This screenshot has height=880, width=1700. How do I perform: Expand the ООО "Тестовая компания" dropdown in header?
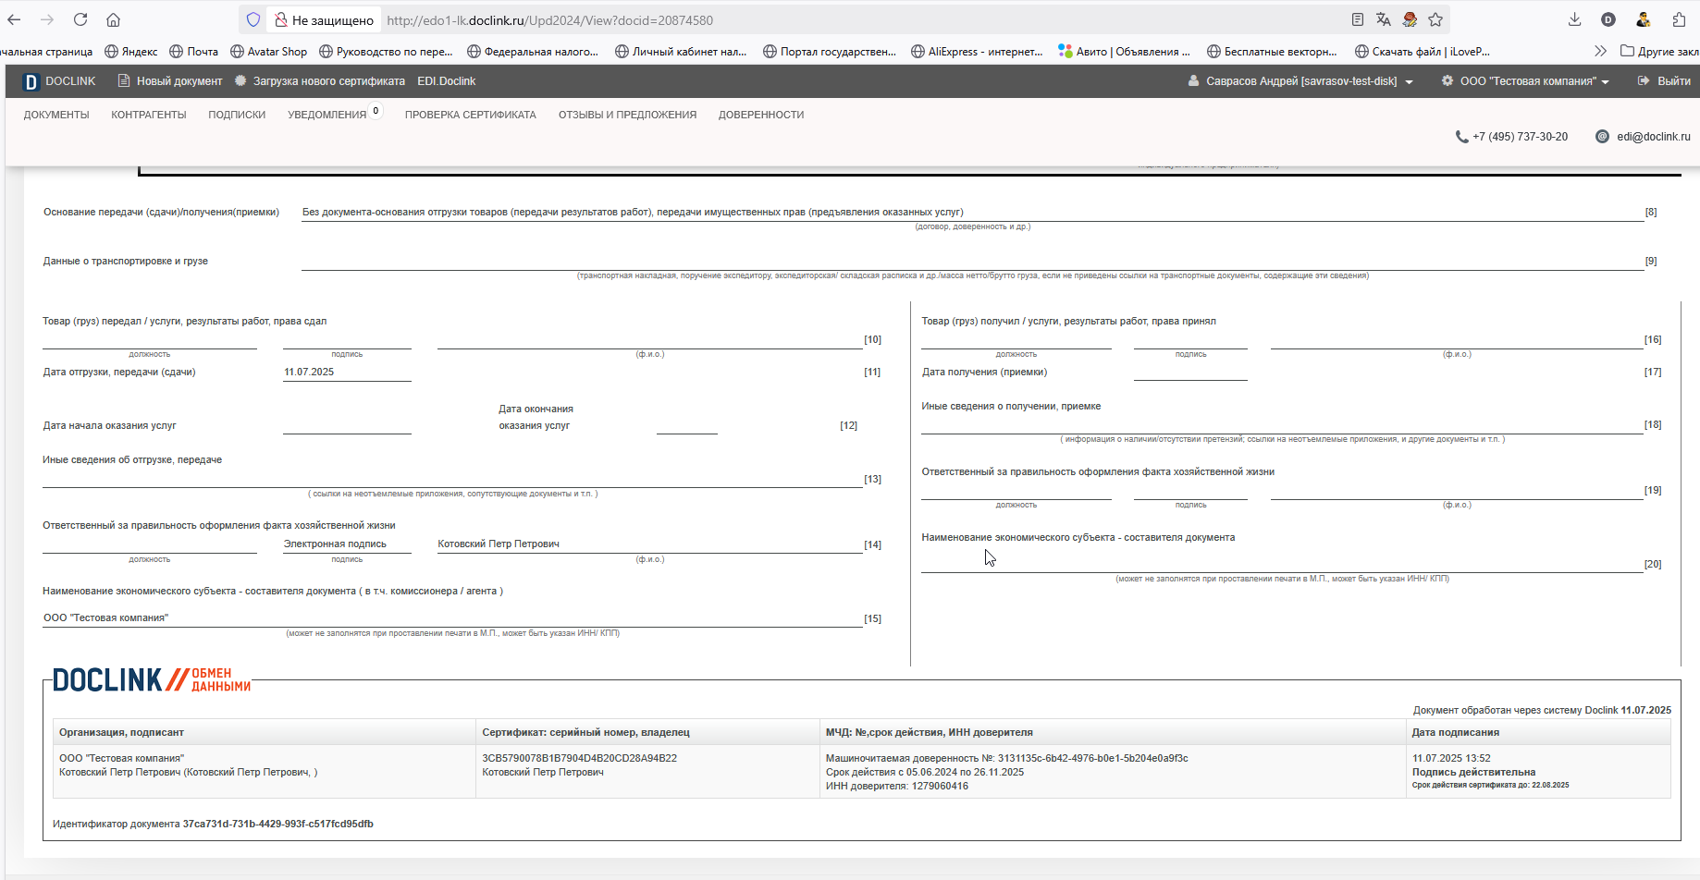point(1605,82)
